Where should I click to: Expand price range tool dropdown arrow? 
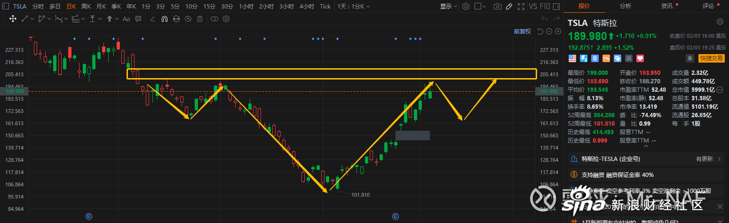(x=99, y=19)
